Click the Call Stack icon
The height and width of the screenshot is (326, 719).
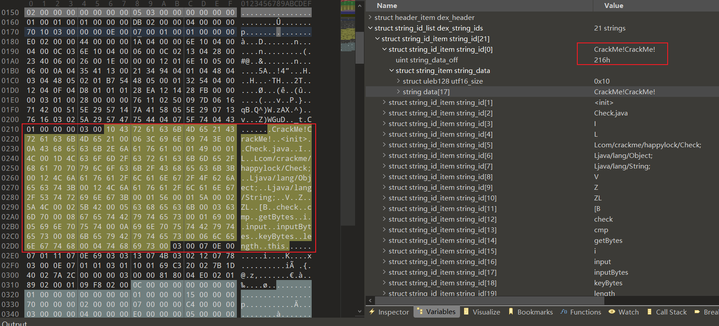click(649, 312)
